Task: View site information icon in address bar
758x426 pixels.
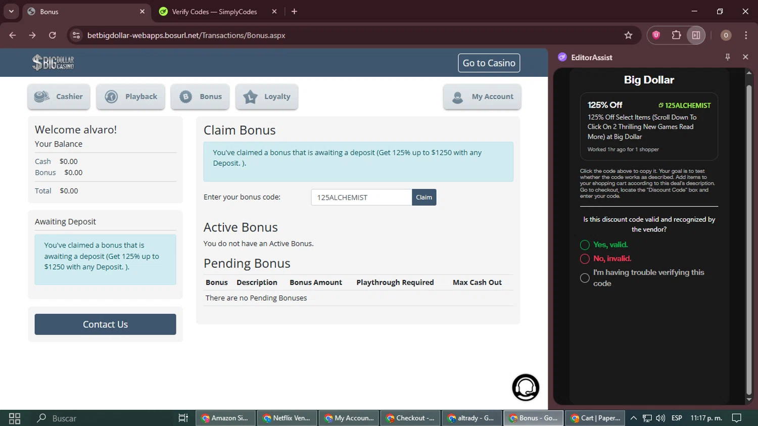Action: coord(76,35)
